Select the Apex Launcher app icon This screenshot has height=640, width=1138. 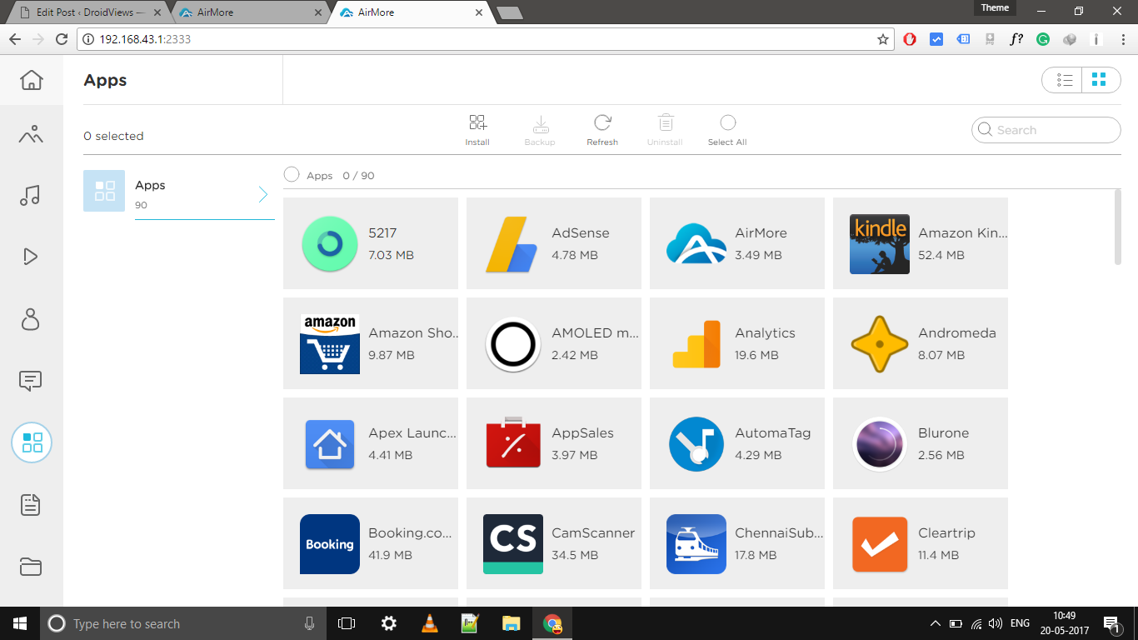coord(330,444)
